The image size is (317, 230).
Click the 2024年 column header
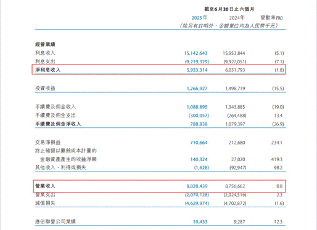(237, 18)
